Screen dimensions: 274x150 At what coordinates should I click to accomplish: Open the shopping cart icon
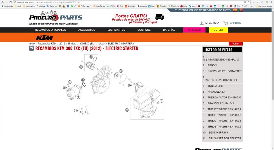tap(226, 23)
